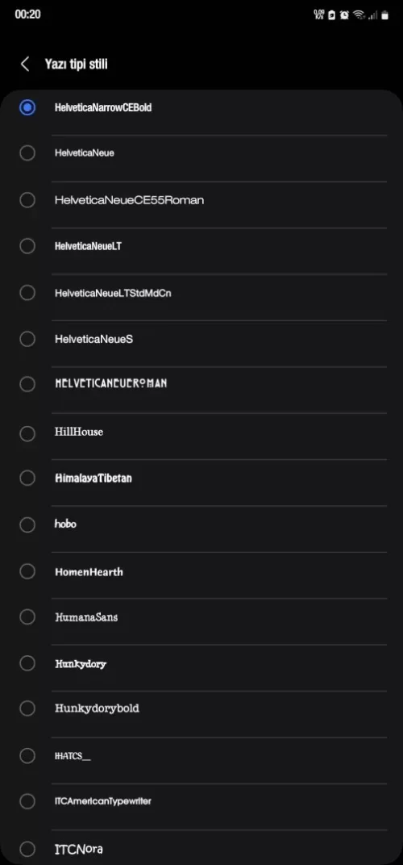403x865 pixels.
Task: Tap the alarm clock status icon
Action: pyautogui.click(x=344, y=15)
